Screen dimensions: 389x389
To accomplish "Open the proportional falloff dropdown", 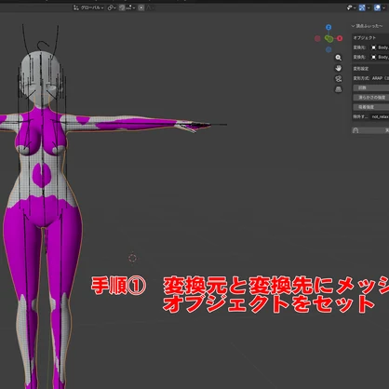I will click(150, 7).
